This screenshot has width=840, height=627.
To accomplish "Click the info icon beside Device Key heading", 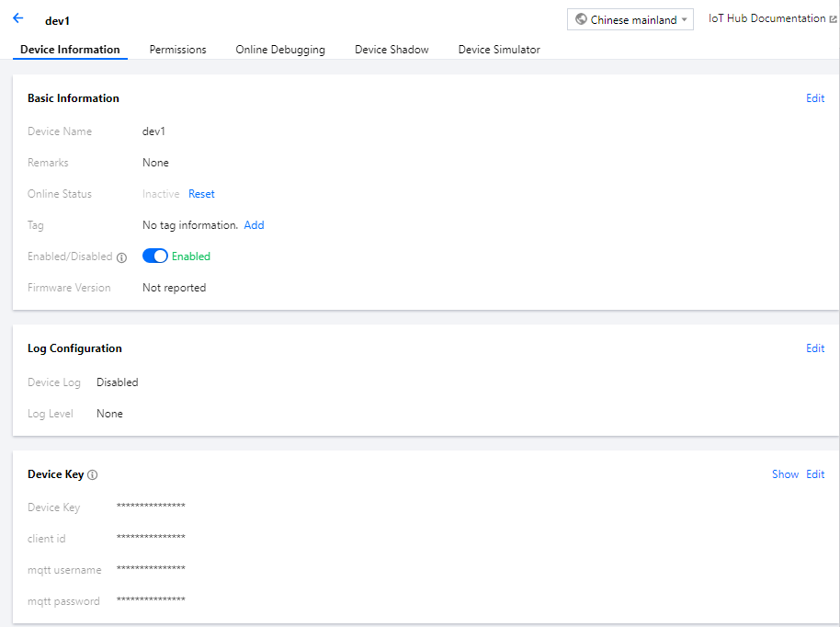I will click(93, 475).
